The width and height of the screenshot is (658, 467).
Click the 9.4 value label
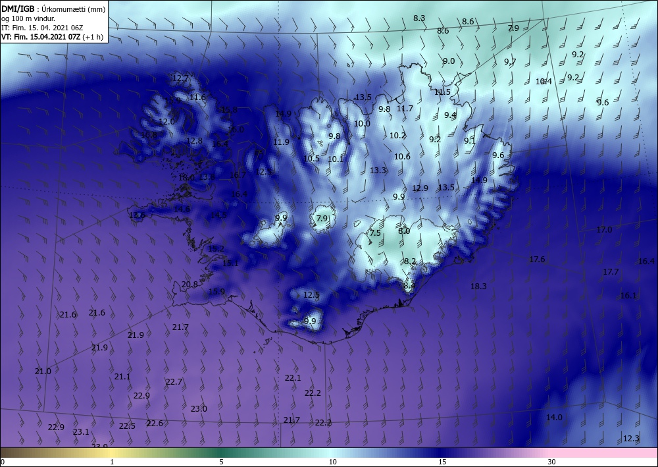point(450,115)
